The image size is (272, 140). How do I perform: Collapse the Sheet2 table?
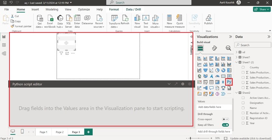coord(236,93)
